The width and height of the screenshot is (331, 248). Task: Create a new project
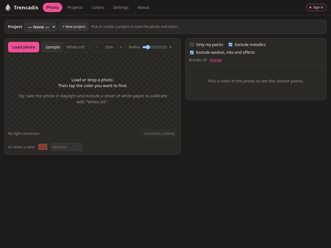[x=74, y=27]
